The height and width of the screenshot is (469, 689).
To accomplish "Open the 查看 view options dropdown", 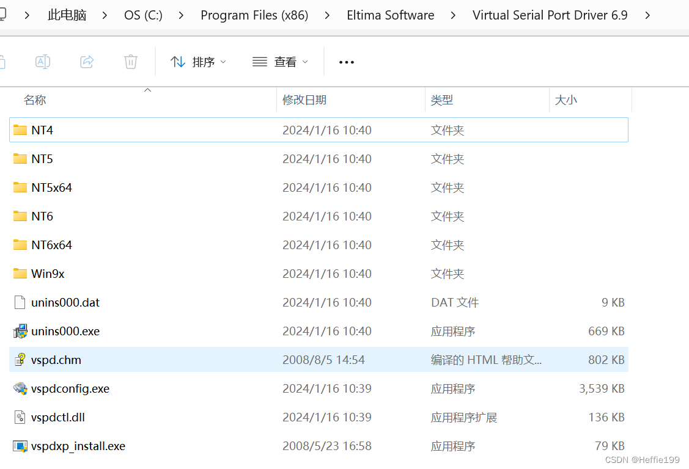I will pos(280,61).
